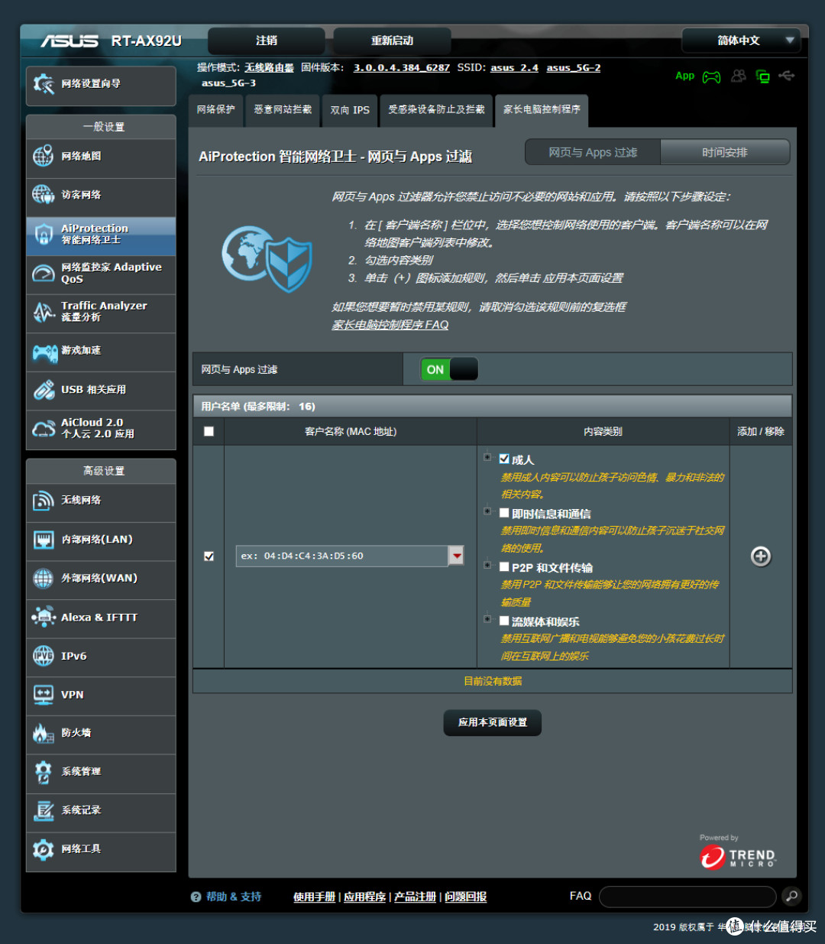Turn off the 网页与 Apps 过滤 switch
The width and height of the screenshot is (825, 944).
coord(449,369)
